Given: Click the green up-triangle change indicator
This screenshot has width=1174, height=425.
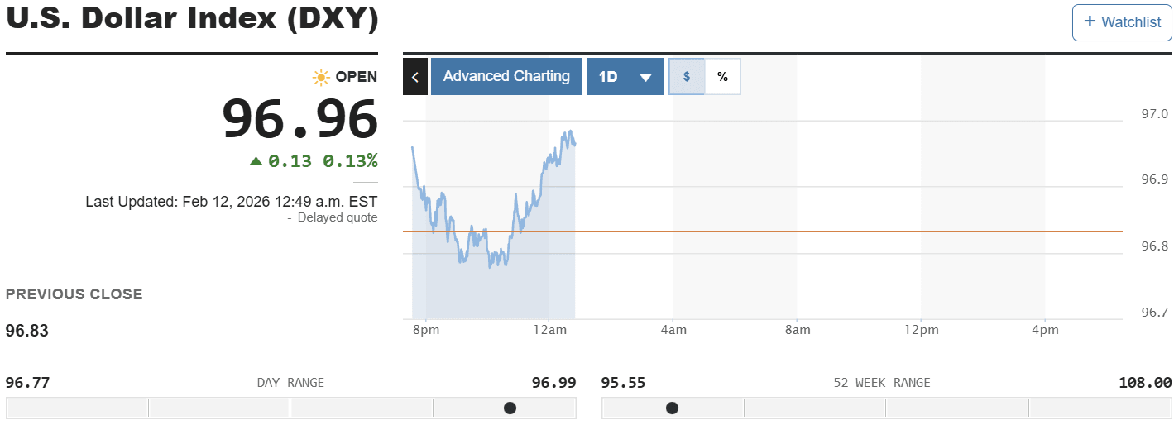Looking at the screenshot, I should point(256,160).
